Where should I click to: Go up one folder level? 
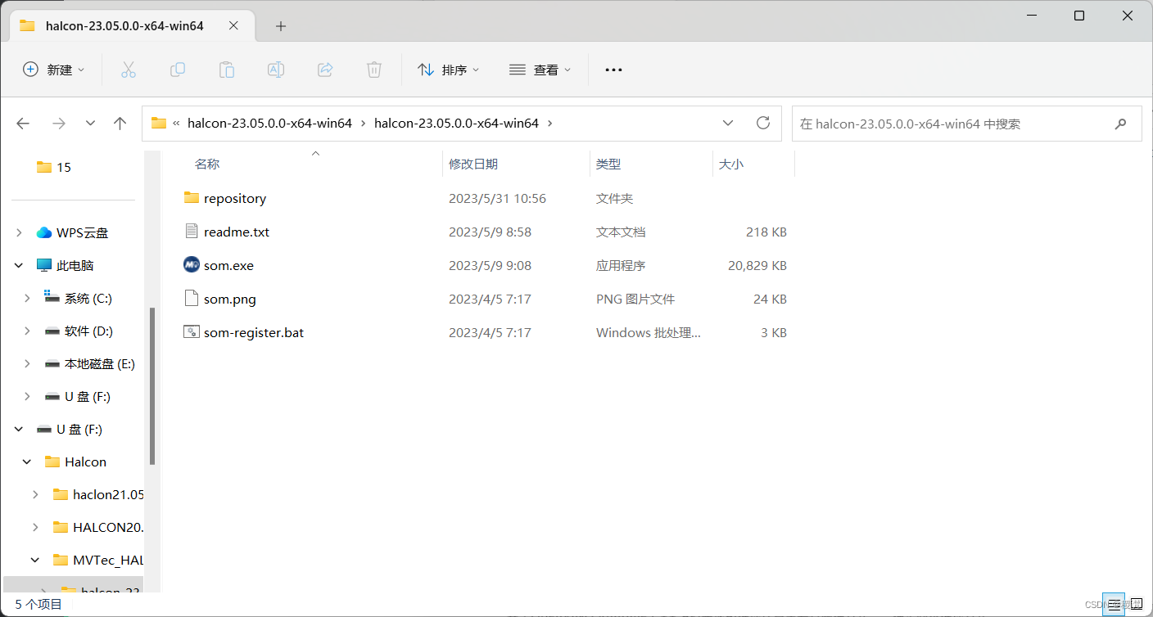pyautogui.click(x=120, y=124)
